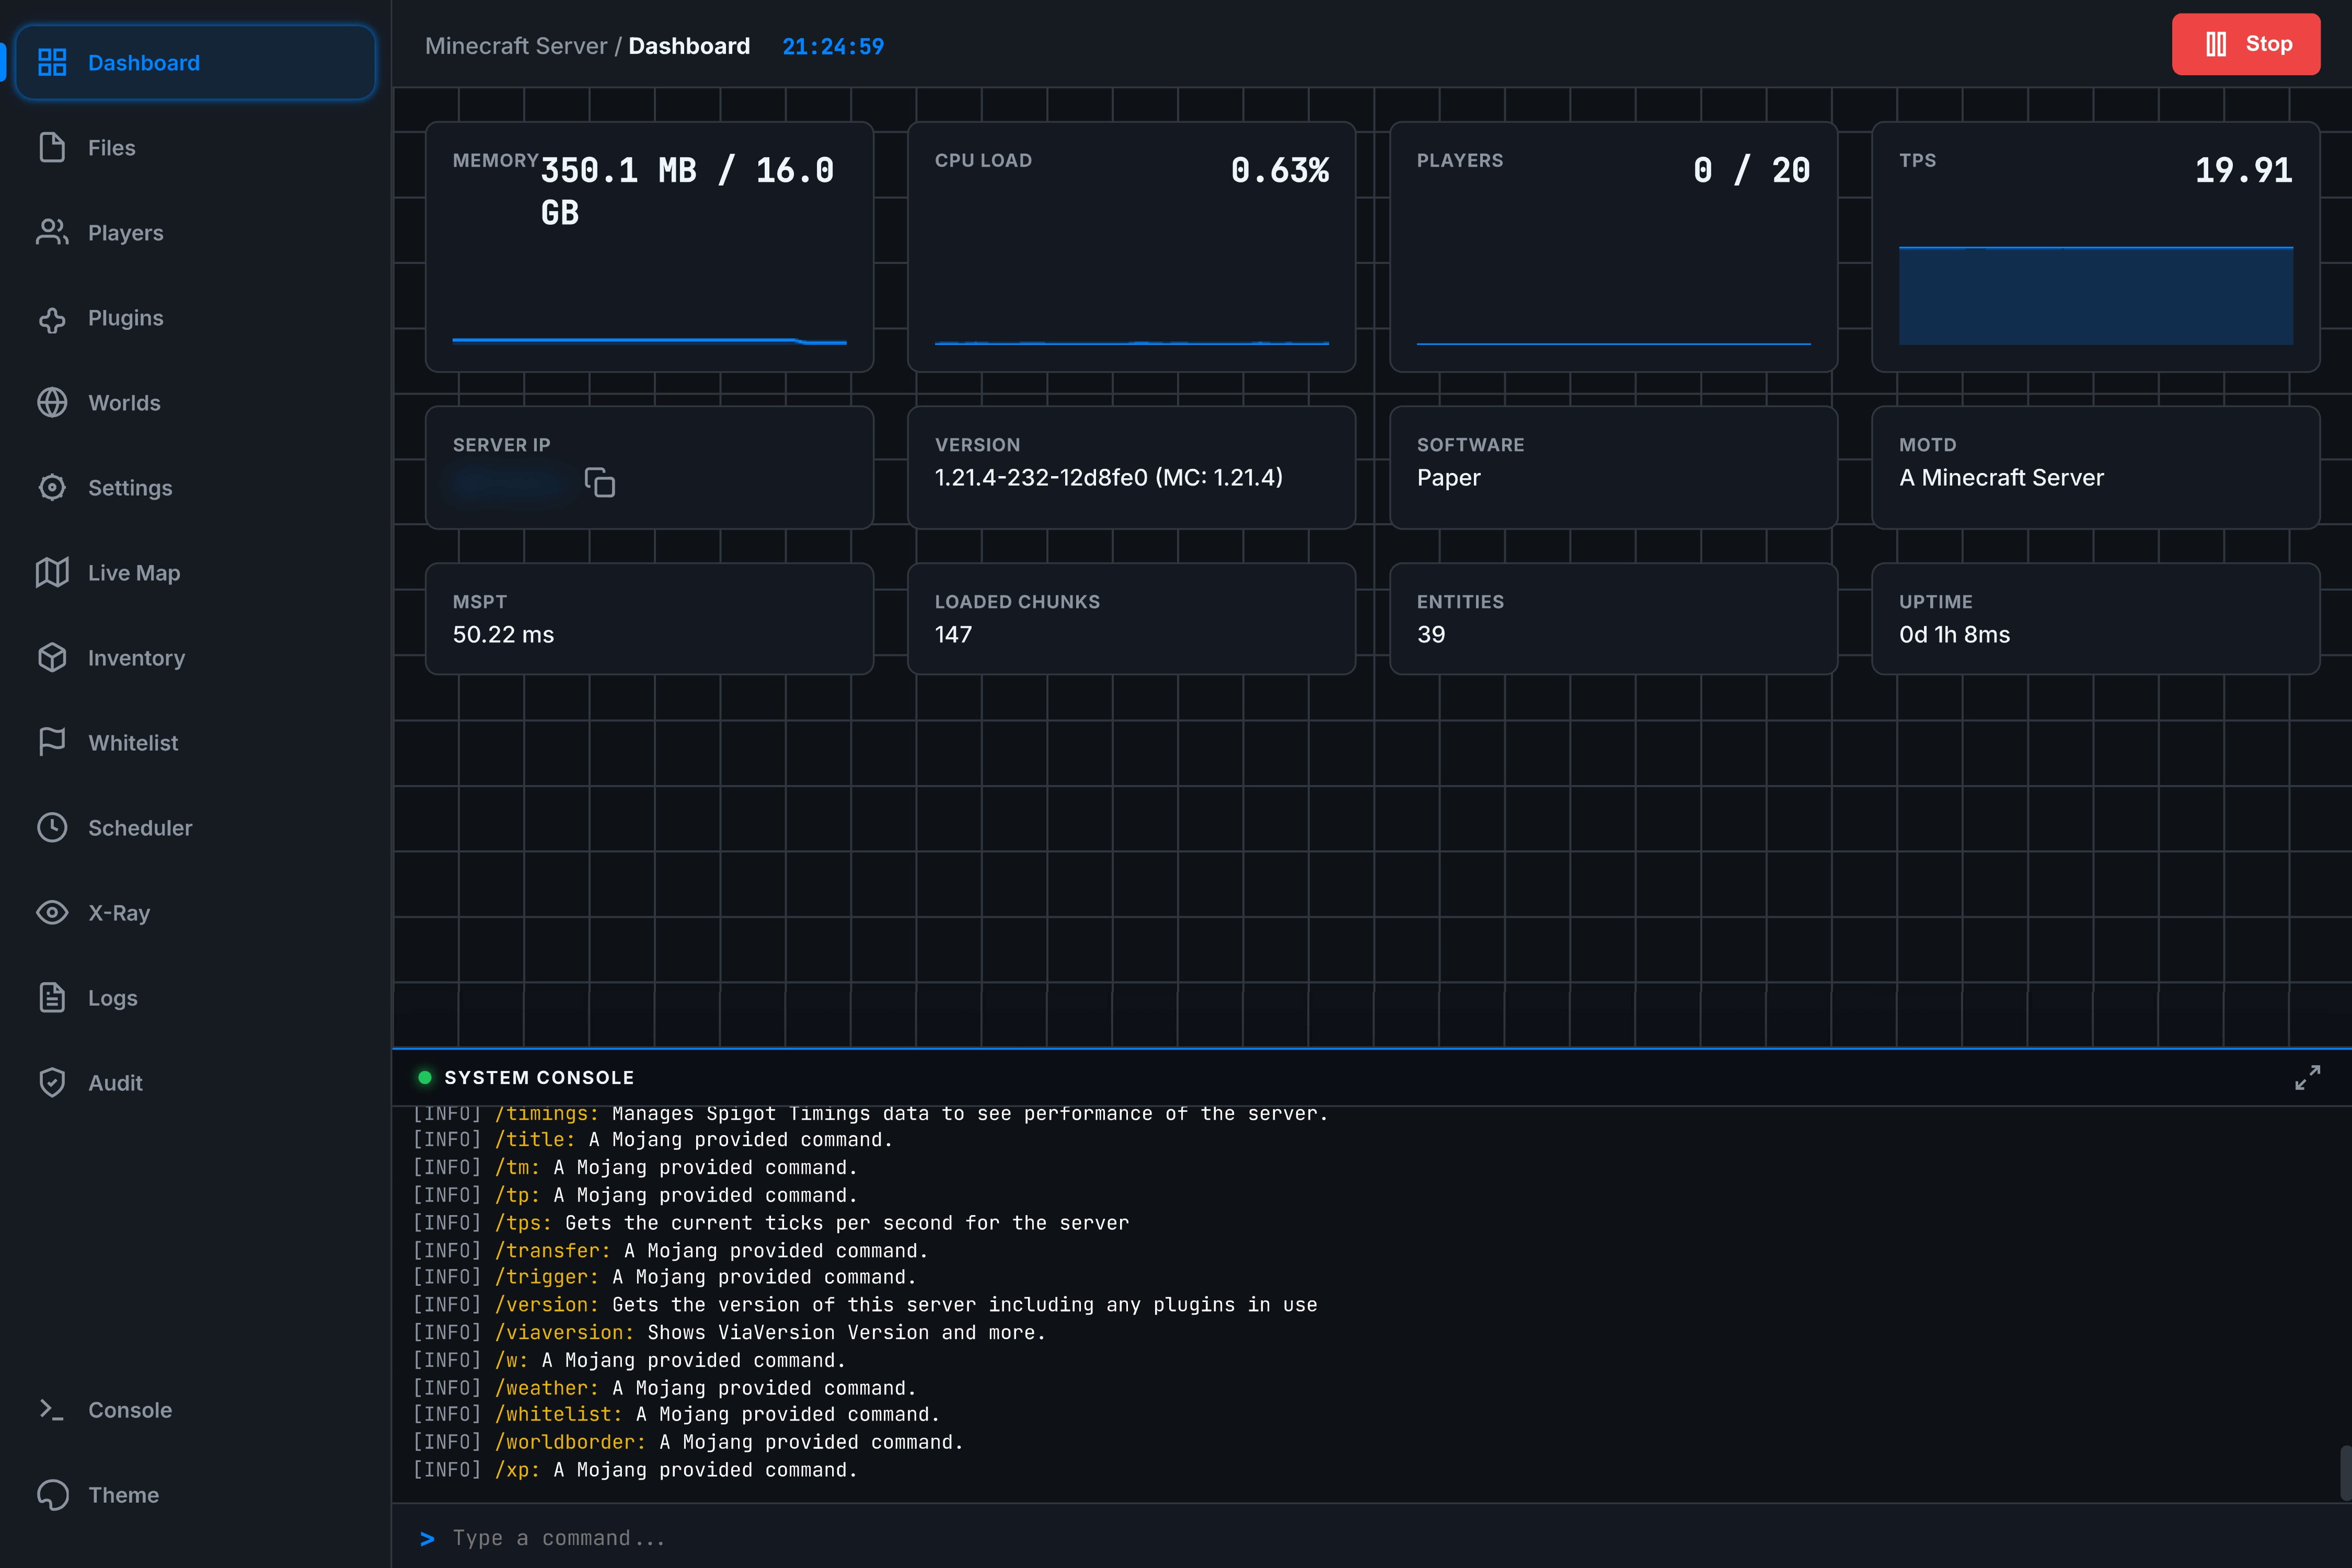The width and height of the screenshot is (2352, 1568).
Task: Switch to the Theme option
Action: click(123, 1494)
